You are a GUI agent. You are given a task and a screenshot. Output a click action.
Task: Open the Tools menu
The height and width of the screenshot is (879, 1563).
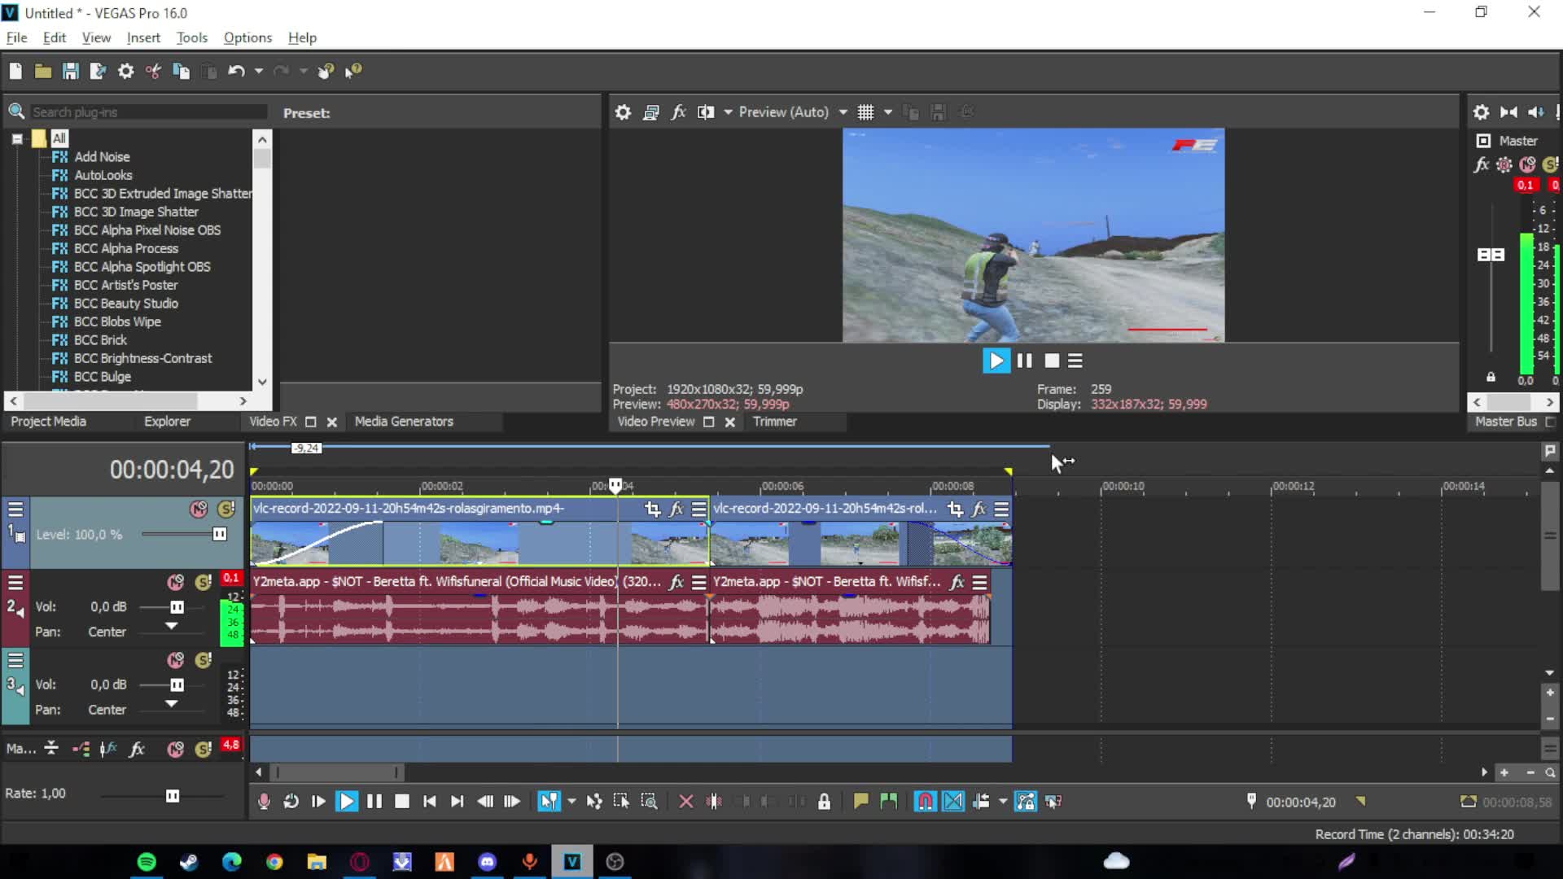[x=191, y=37]
